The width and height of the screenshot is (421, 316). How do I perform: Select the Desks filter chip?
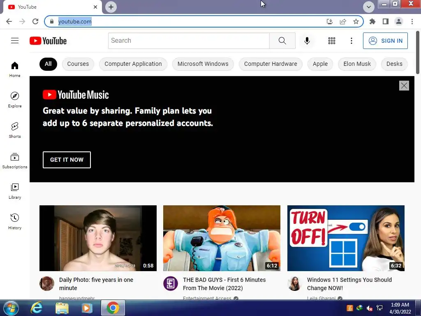(x=394, y=64)
